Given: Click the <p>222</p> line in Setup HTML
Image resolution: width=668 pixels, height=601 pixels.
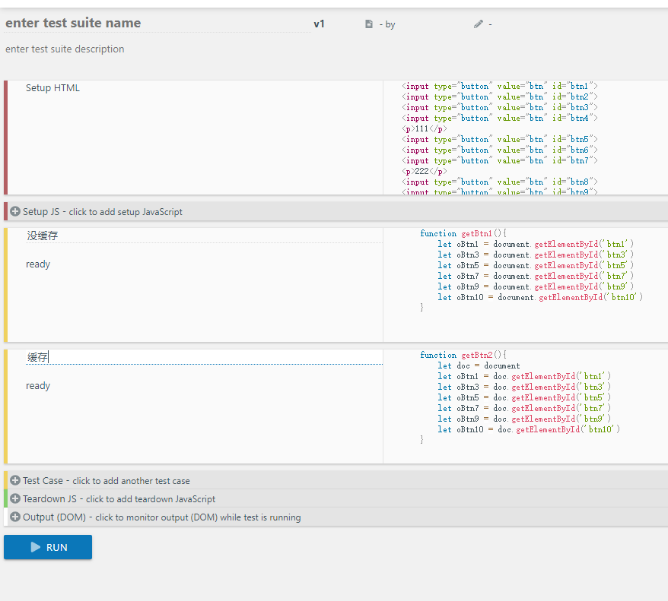Looking at the screenshot, I should (x=425, y=172).
